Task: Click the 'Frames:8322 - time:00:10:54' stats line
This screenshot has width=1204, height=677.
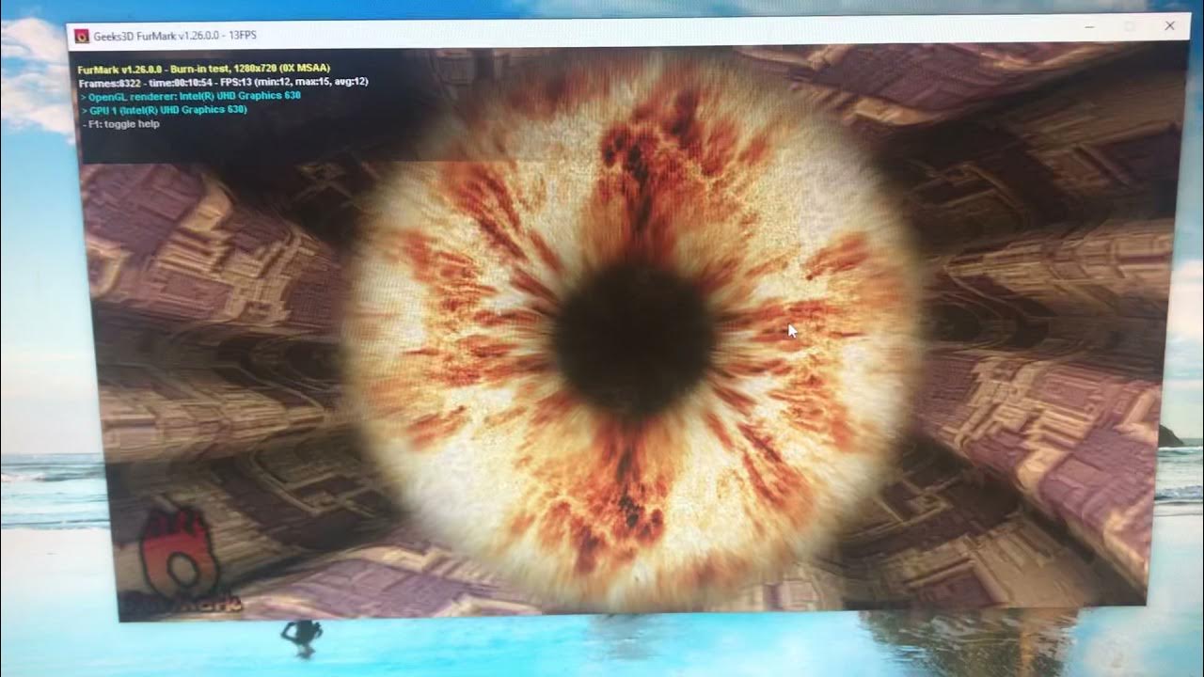Action: click(x=223, y=82)
